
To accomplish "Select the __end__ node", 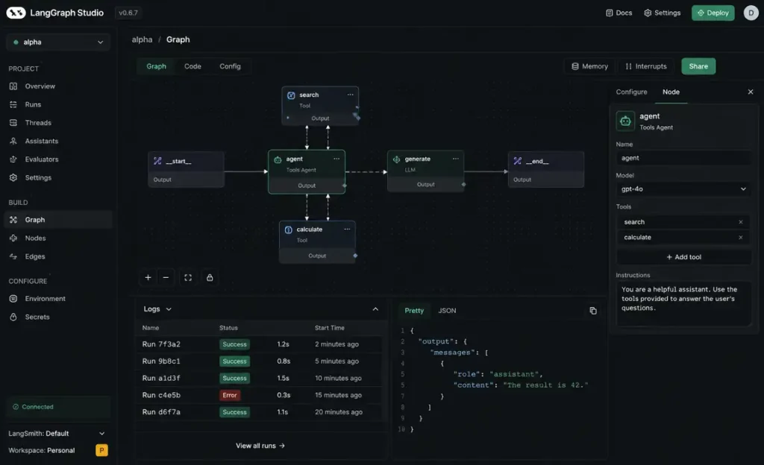I will click(x=545, y=169).
